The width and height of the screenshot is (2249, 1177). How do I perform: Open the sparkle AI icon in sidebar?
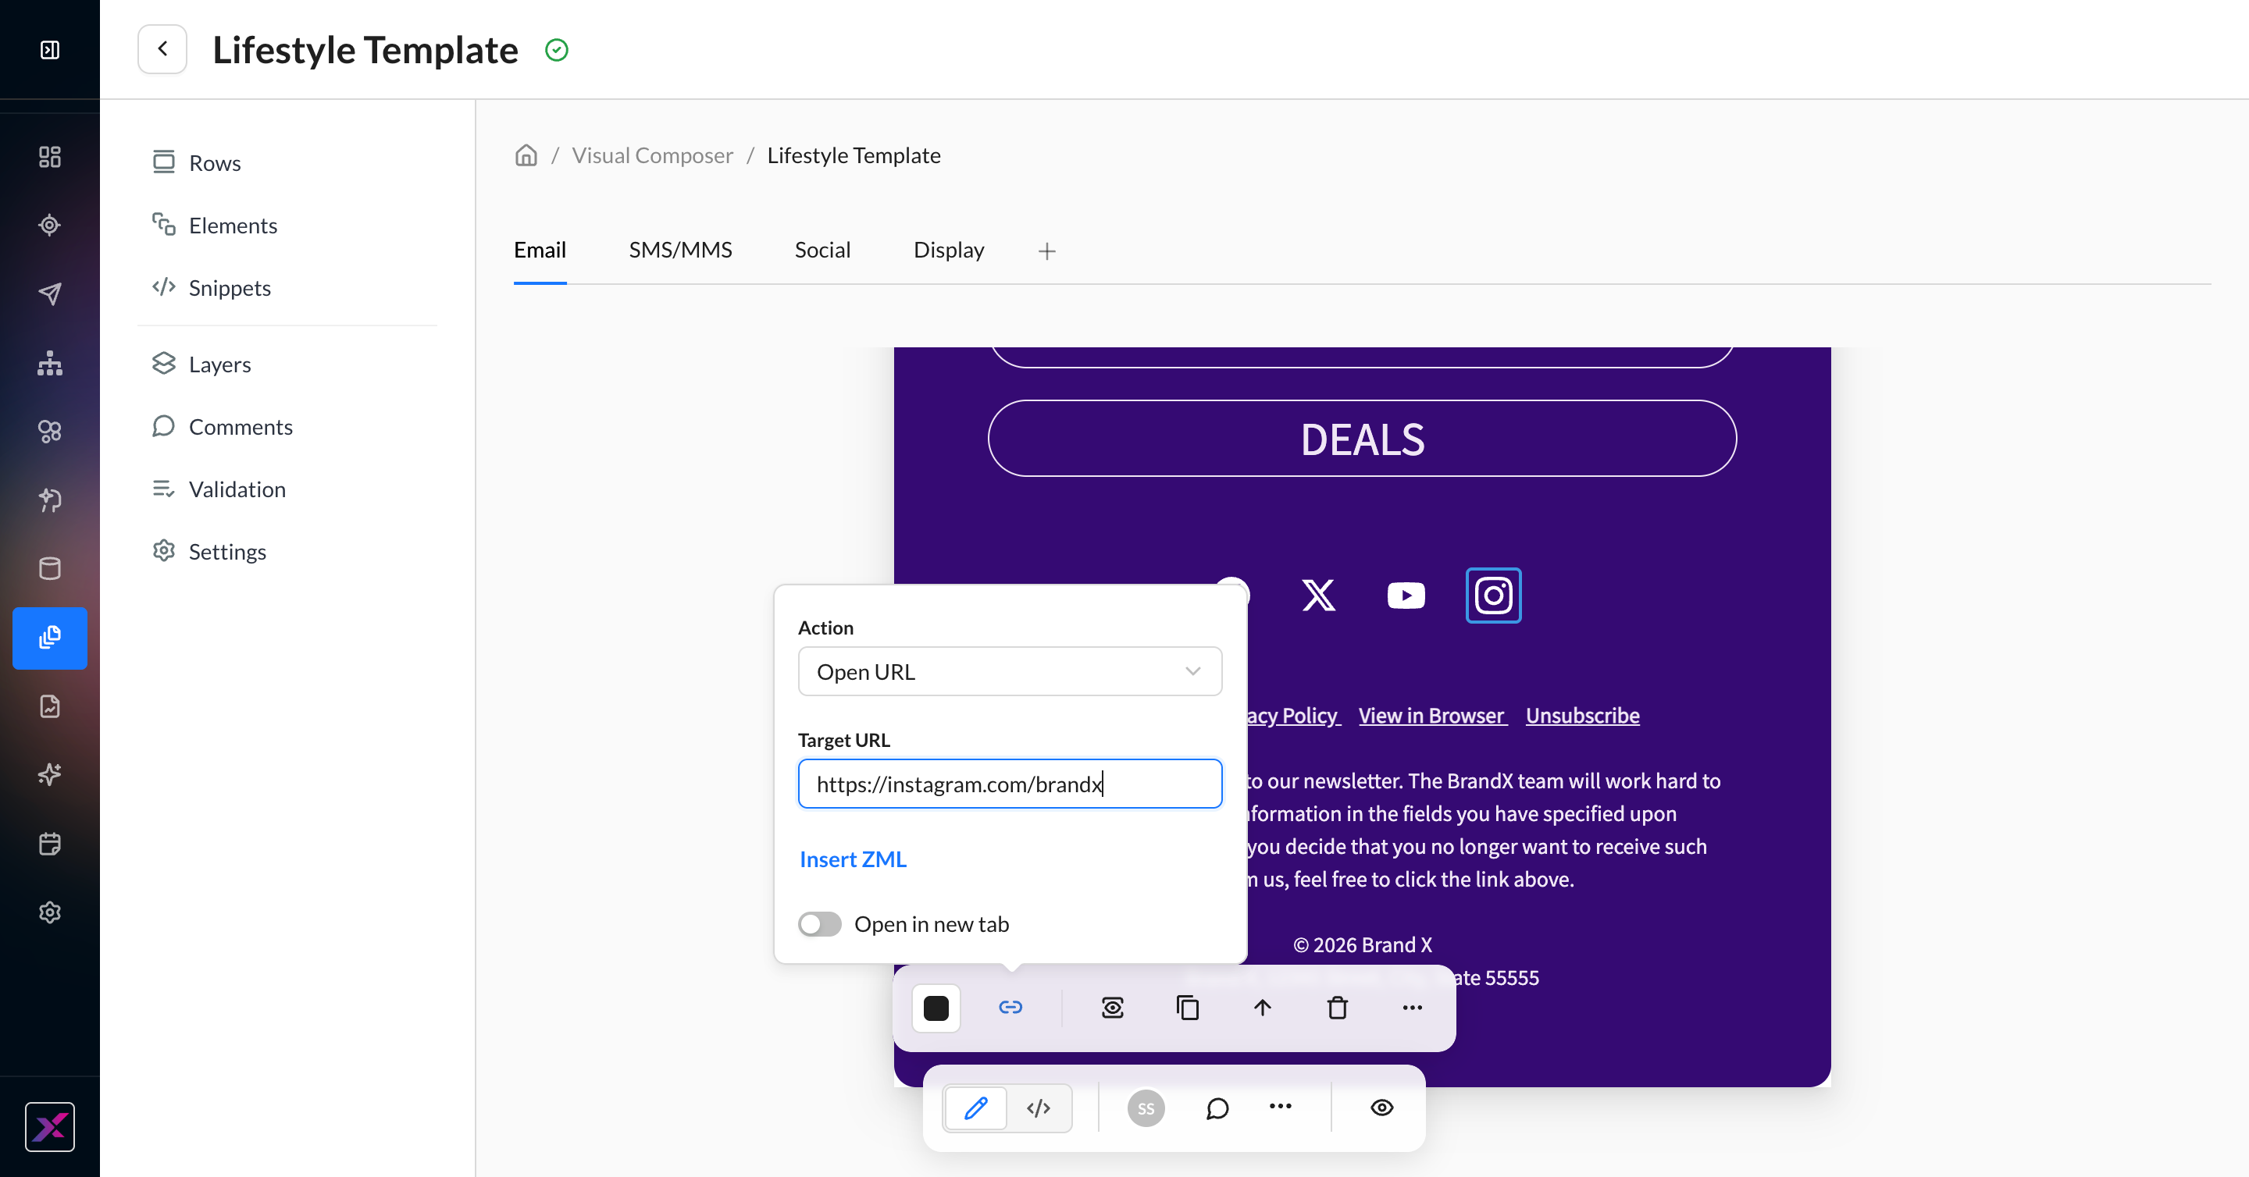[50, 775]
